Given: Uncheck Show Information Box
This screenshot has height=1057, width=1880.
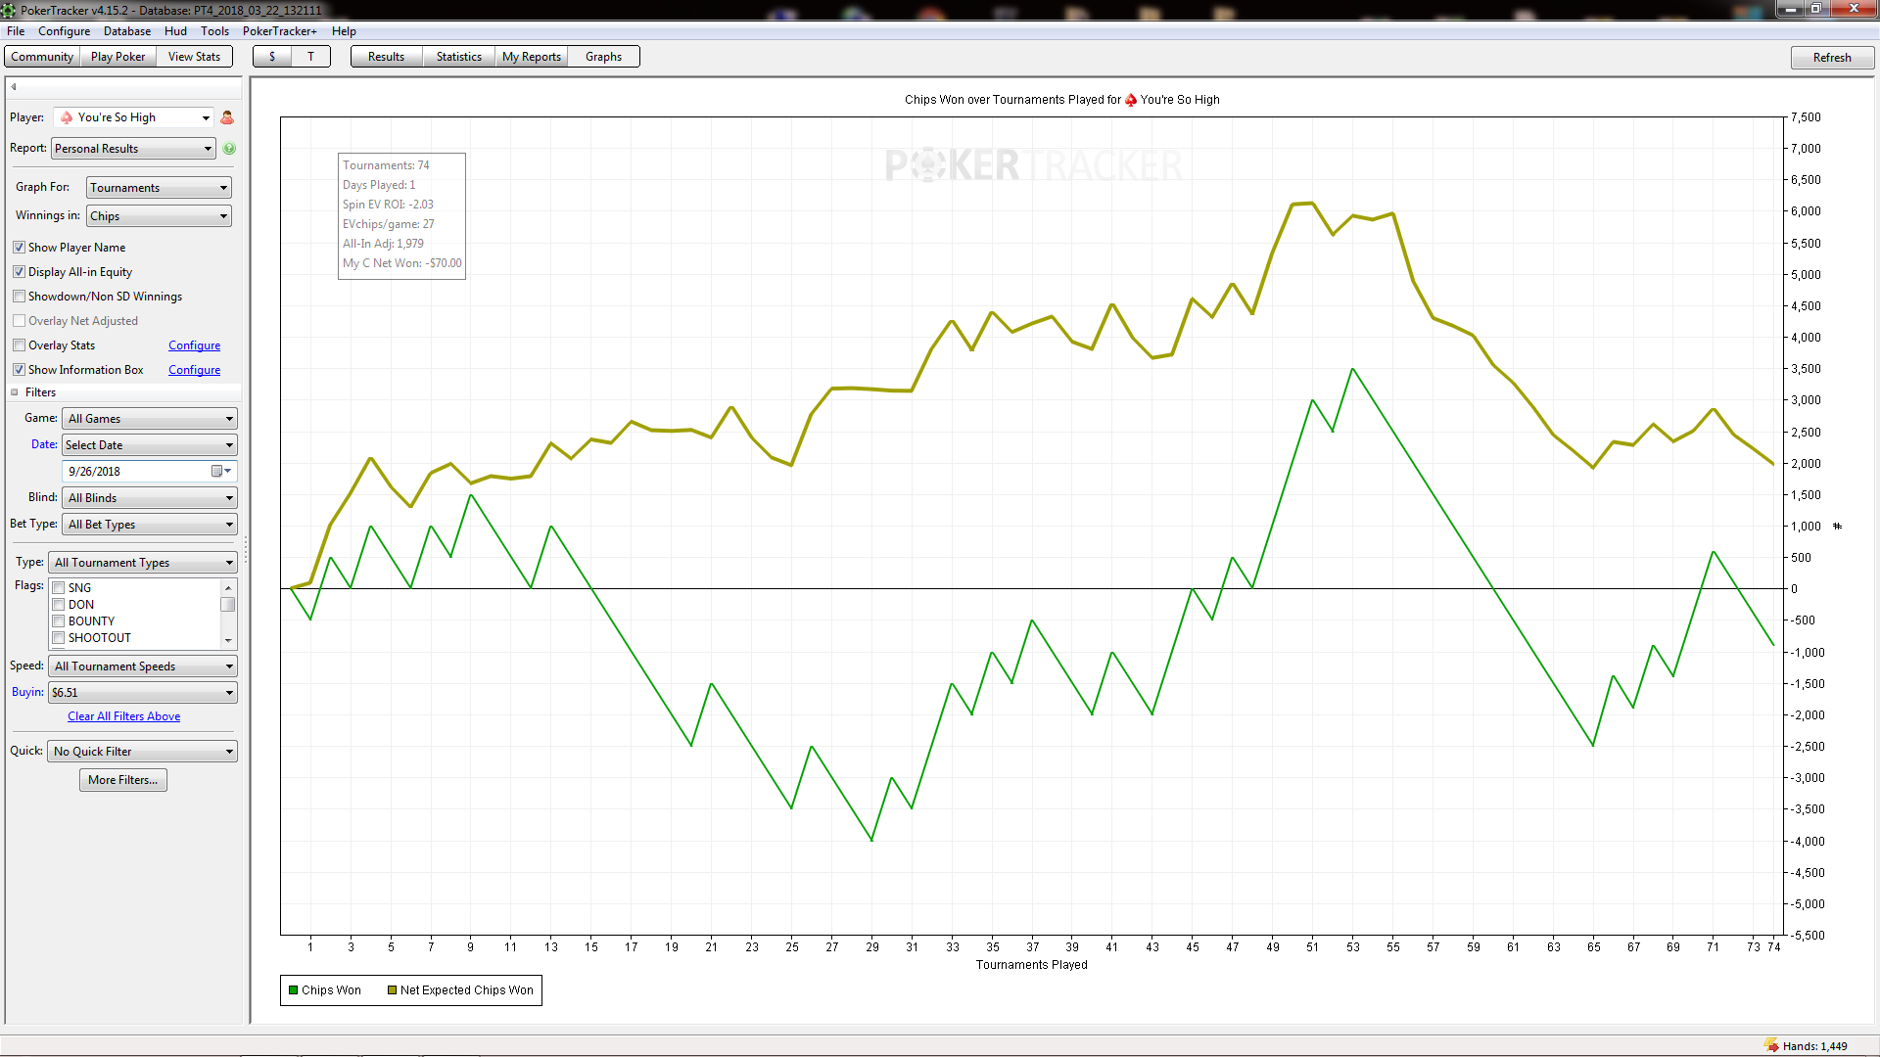Looking at the screenshot, I should click(19, 370).
